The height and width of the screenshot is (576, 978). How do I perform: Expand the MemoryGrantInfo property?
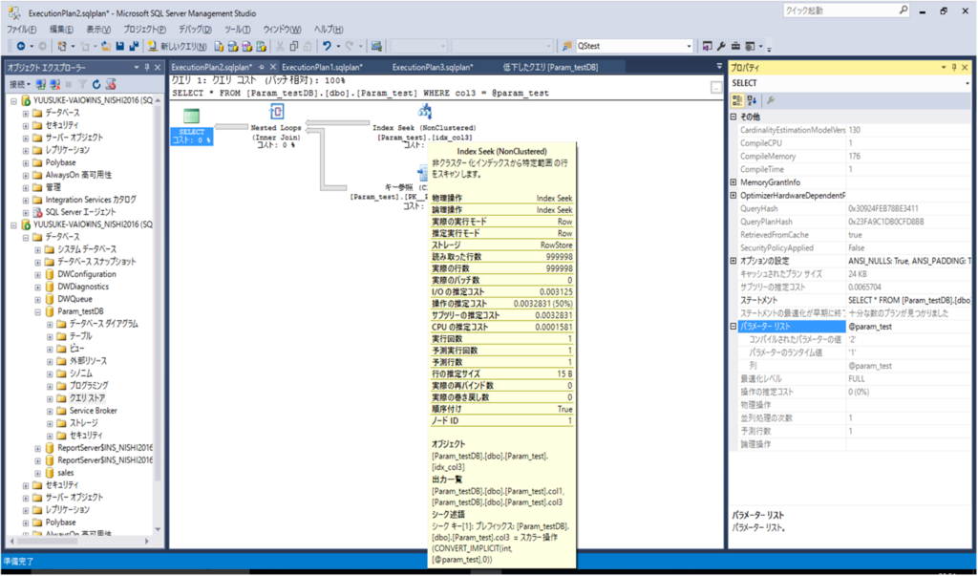coord(733,182)
